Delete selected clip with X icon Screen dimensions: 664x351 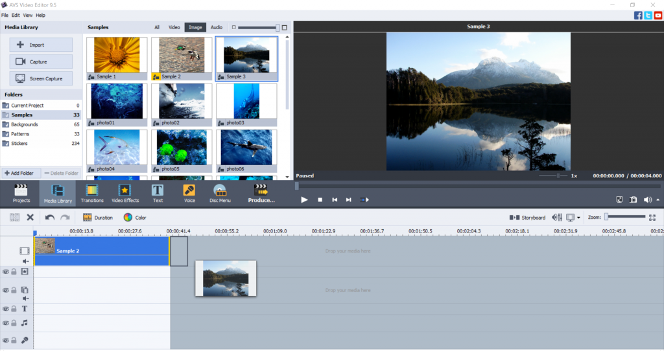pyautogui.click(x=30, y=218)
